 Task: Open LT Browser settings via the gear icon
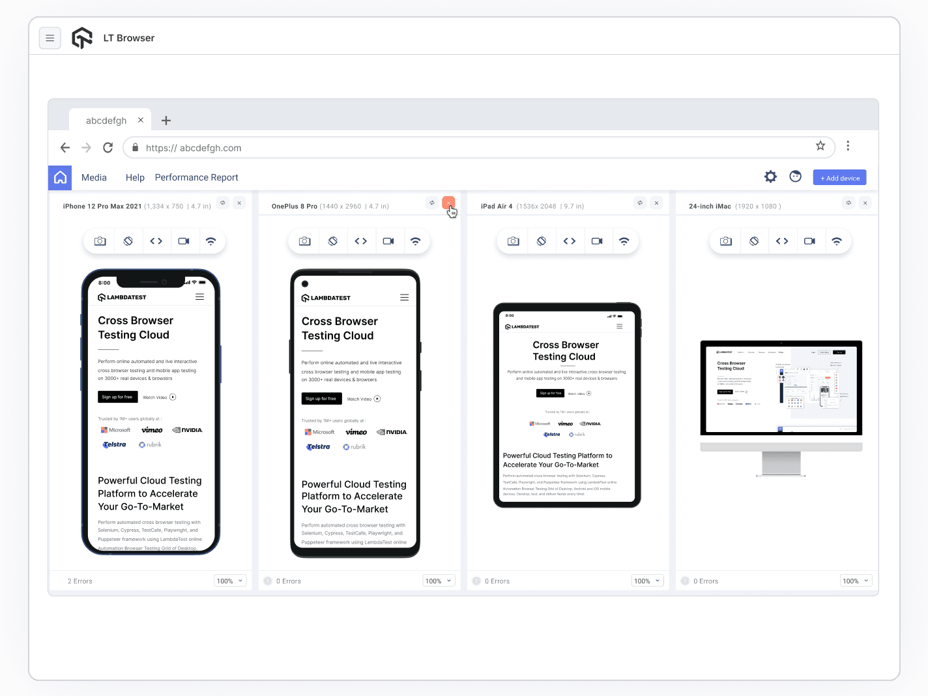[x=770, y=177]
